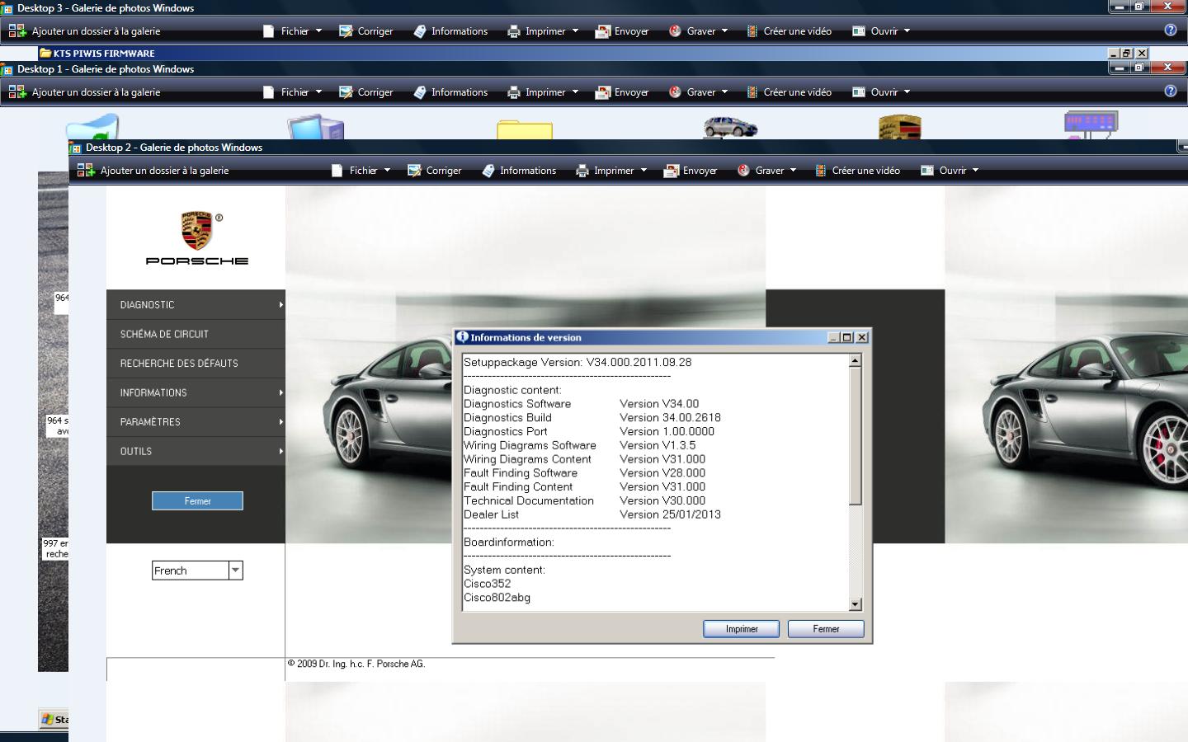The height and width of the screenshot is (742, 1188).
Task: Open Graver in the Desktop 1 toolbar
Action: (x=699, y=92)
